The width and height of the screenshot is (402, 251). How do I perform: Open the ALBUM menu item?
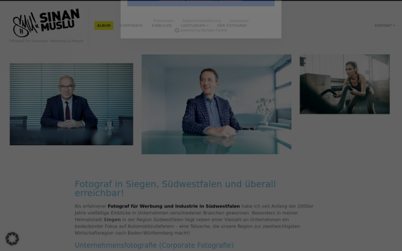(104, 25)
